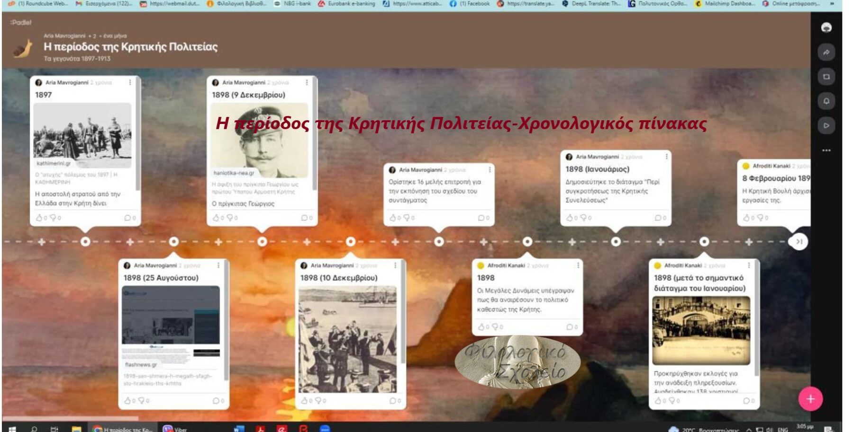Screen dimensions: 853x432
Task: Click the timeline marker under the 1897 post
Action: tap(85, 242)
